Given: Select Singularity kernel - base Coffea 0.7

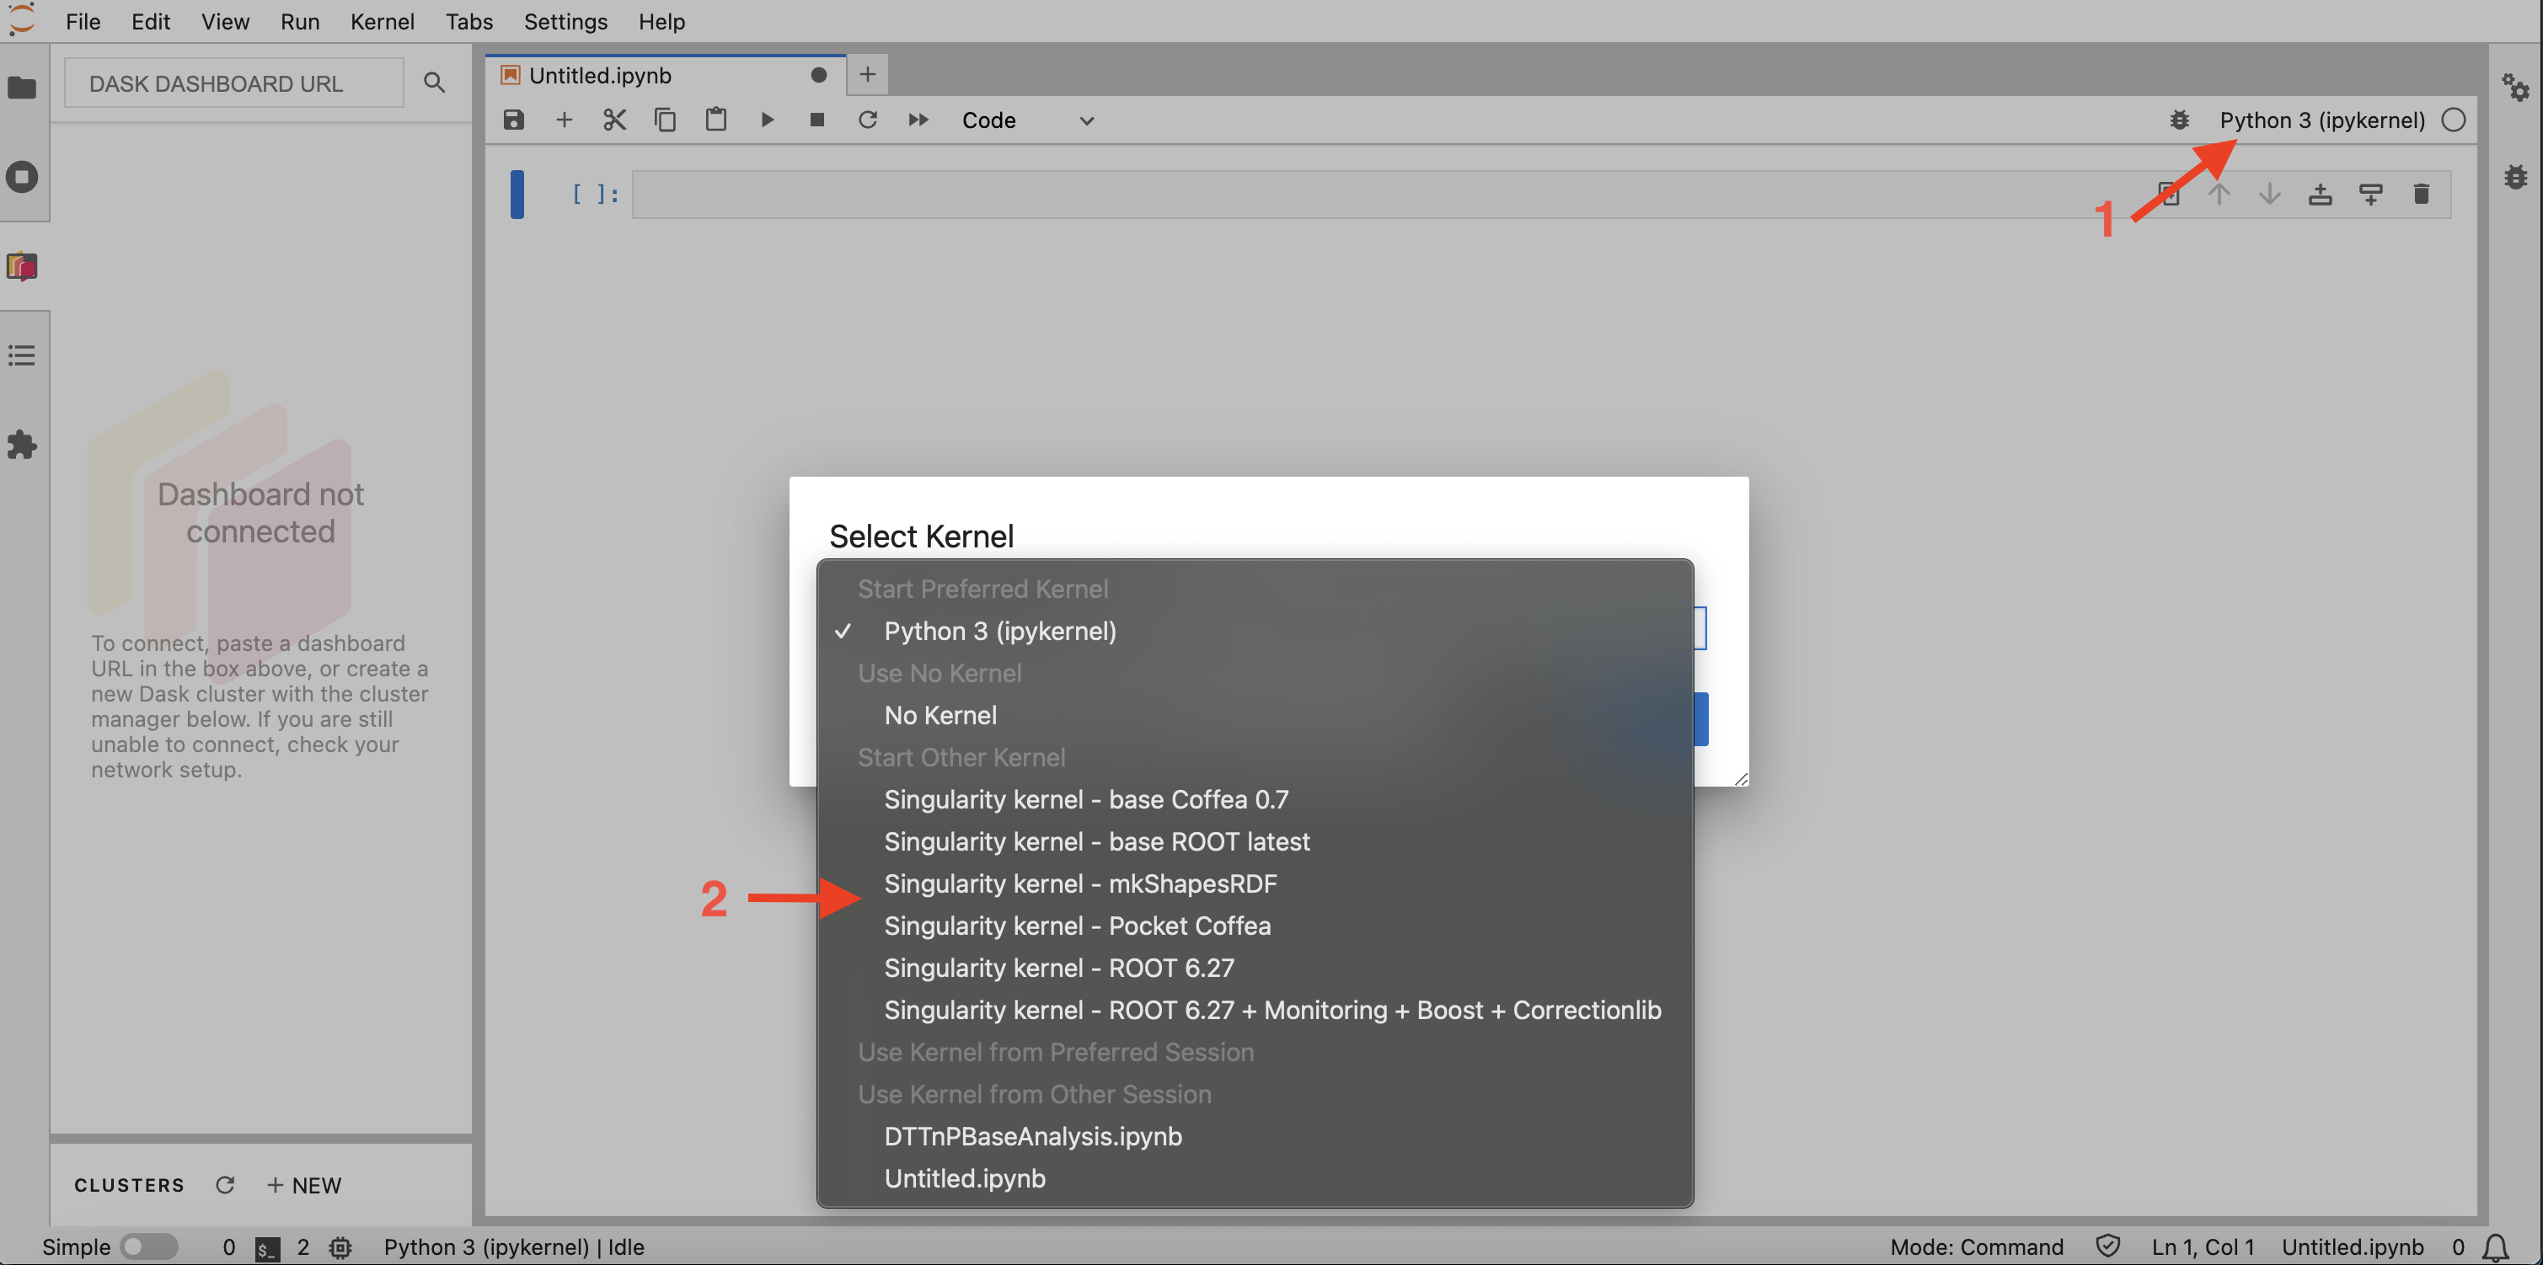Looking at the screenshot, I should (1255, 799).
